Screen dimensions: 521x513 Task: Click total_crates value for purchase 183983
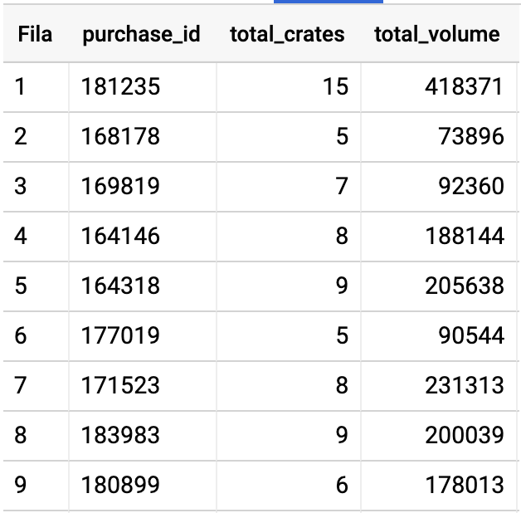click(x=342, y=435)
